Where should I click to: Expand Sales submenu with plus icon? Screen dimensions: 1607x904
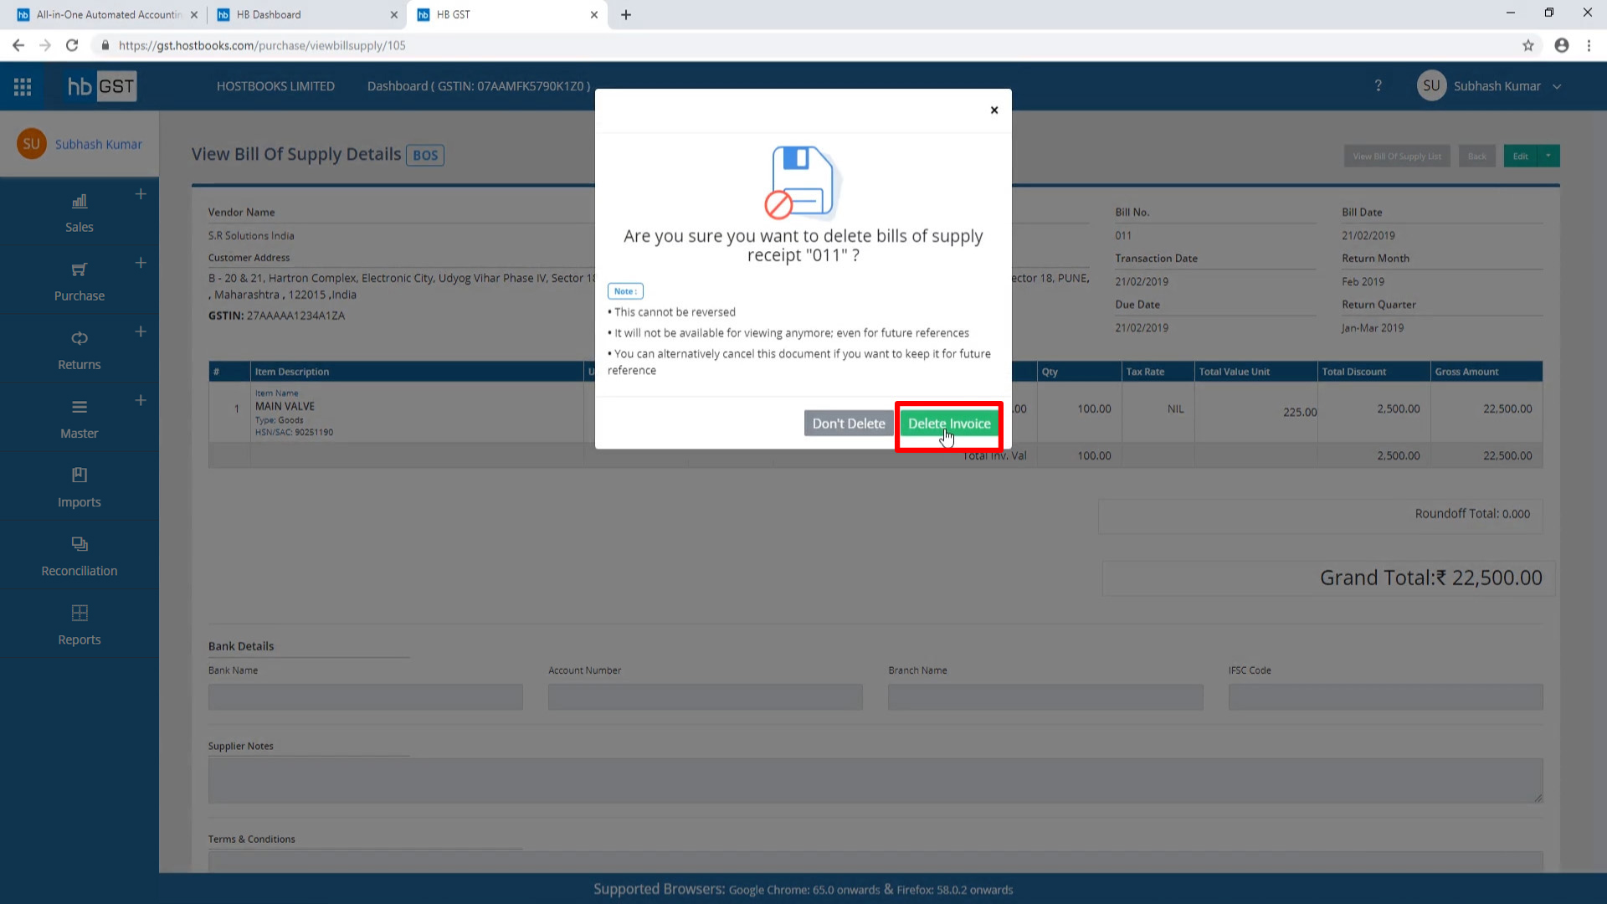[141, 194]
